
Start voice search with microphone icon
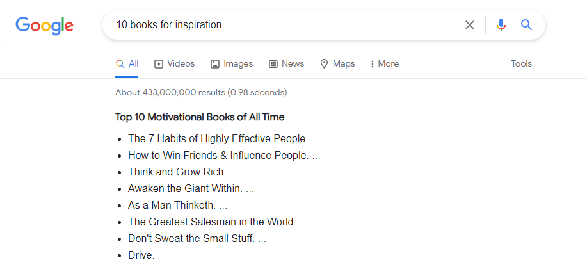501,25
